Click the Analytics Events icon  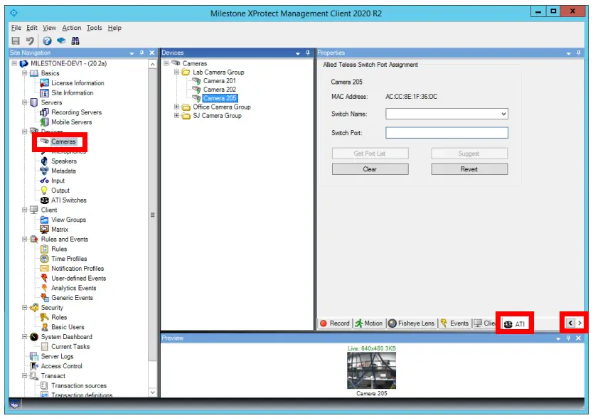pyautogui.click(x=44, y=288)
